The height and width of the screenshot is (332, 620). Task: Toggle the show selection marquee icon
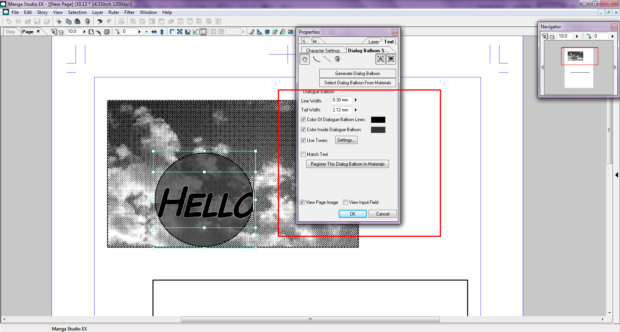[203, 32]
